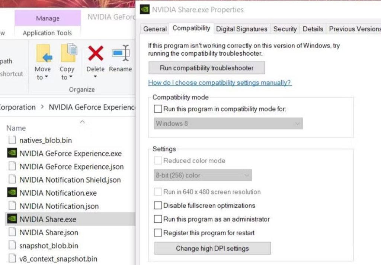Check Run in 640 x 480 screen resolution
381x265 pixels.
[158, 192]
